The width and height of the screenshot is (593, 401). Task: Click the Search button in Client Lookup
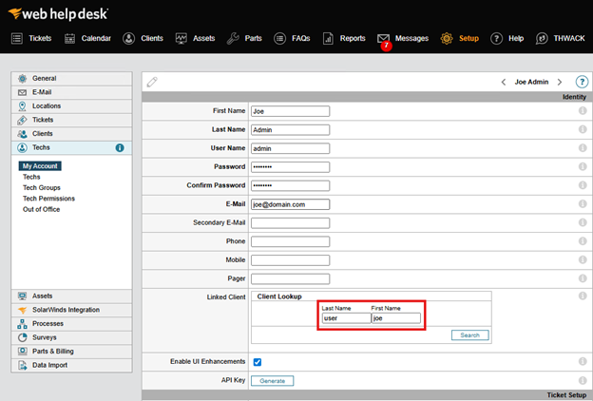click(469, 335)
